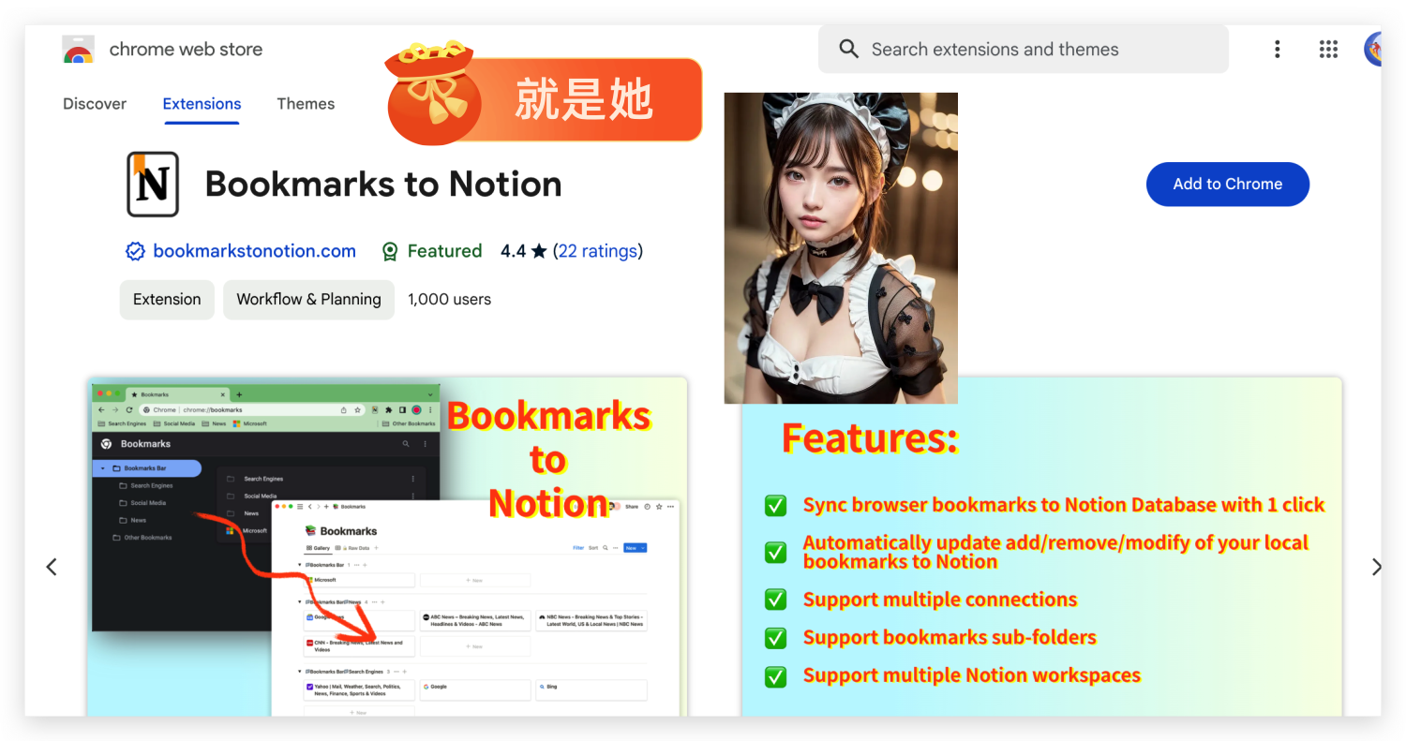Viewport: 1406px width, 741px height.
Task: Select the Workflow & Planning category chip
Action: [x=308, y=299]
